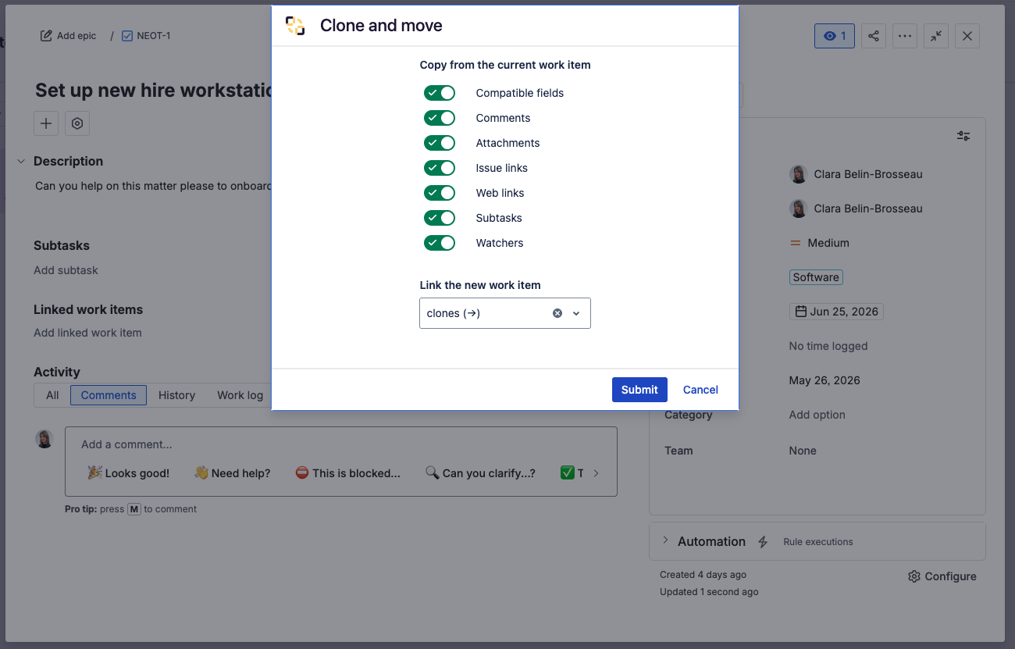Image resolution: width=1015 pixels, height=649 pixels.
Task: Click first Clara Belin-Brosseau field
Action: point(856,174)
